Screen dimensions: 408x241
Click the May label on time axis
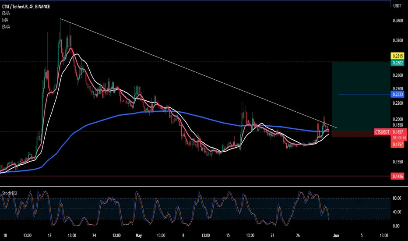139,236
